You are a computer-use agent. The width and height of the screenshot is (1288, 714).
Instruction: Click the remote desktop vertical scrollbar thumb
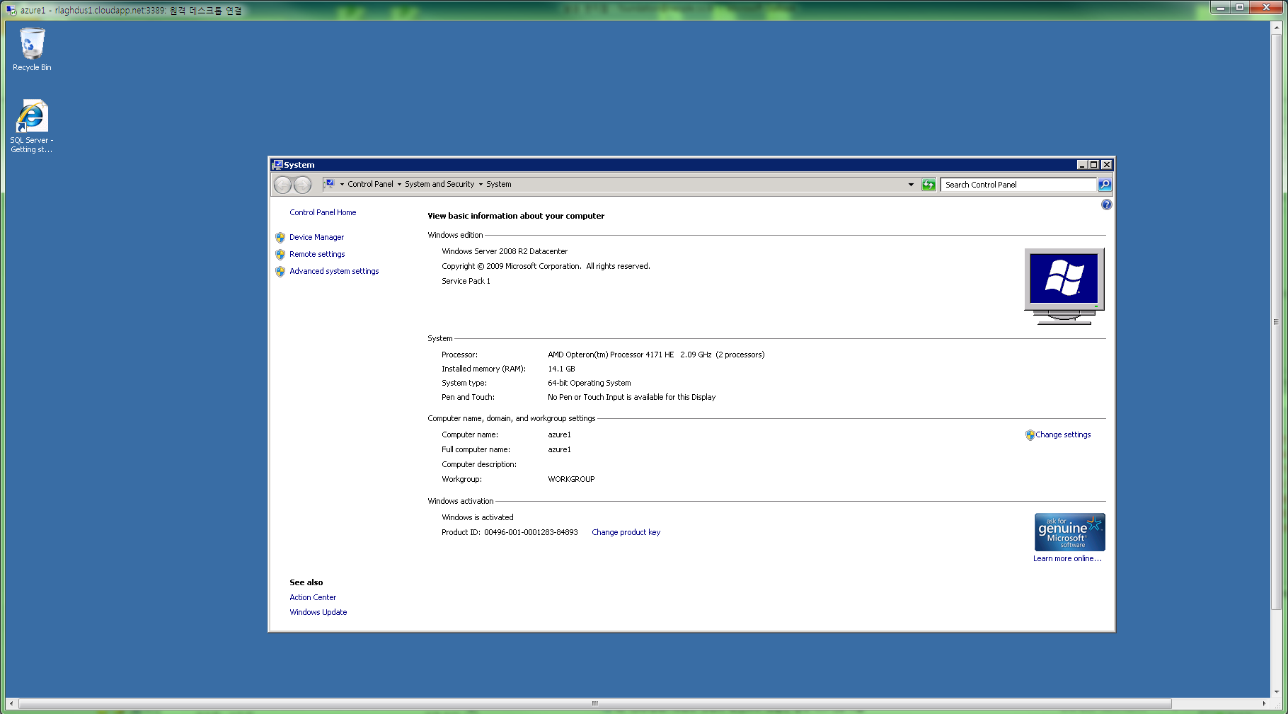1276,322
